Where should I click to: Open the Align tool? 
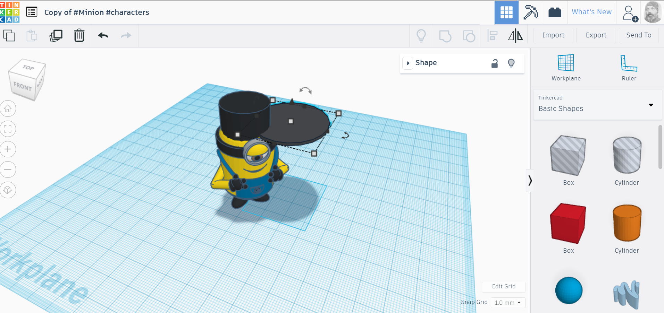pos(493,36)
